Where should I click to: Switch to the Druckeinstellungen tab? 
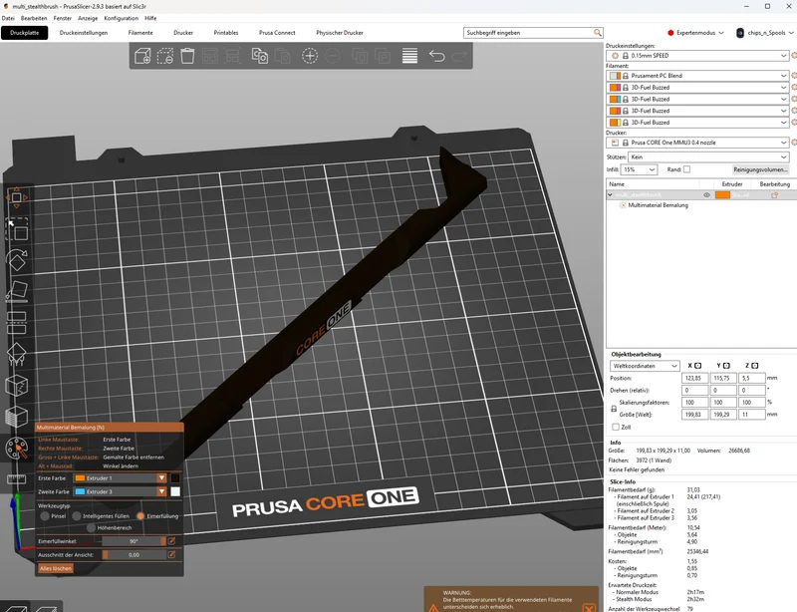(x=84, y=33)
